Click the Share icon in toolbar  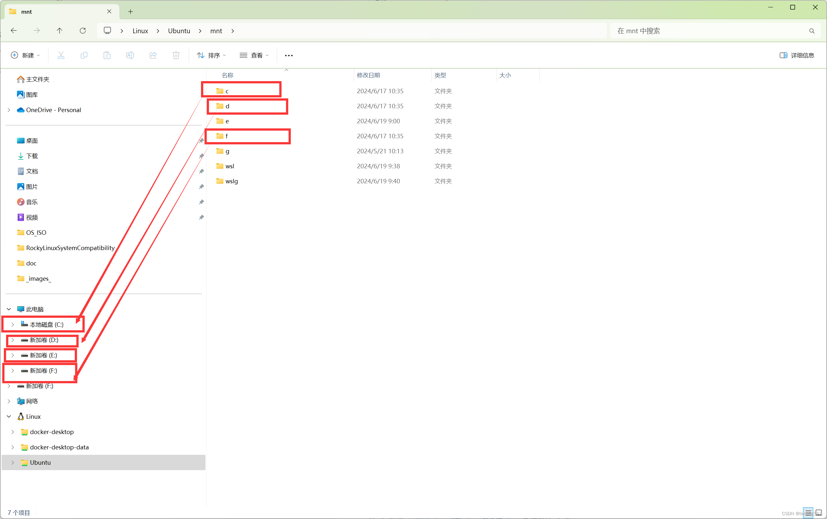pyautogui.click(x=153, y=55)
